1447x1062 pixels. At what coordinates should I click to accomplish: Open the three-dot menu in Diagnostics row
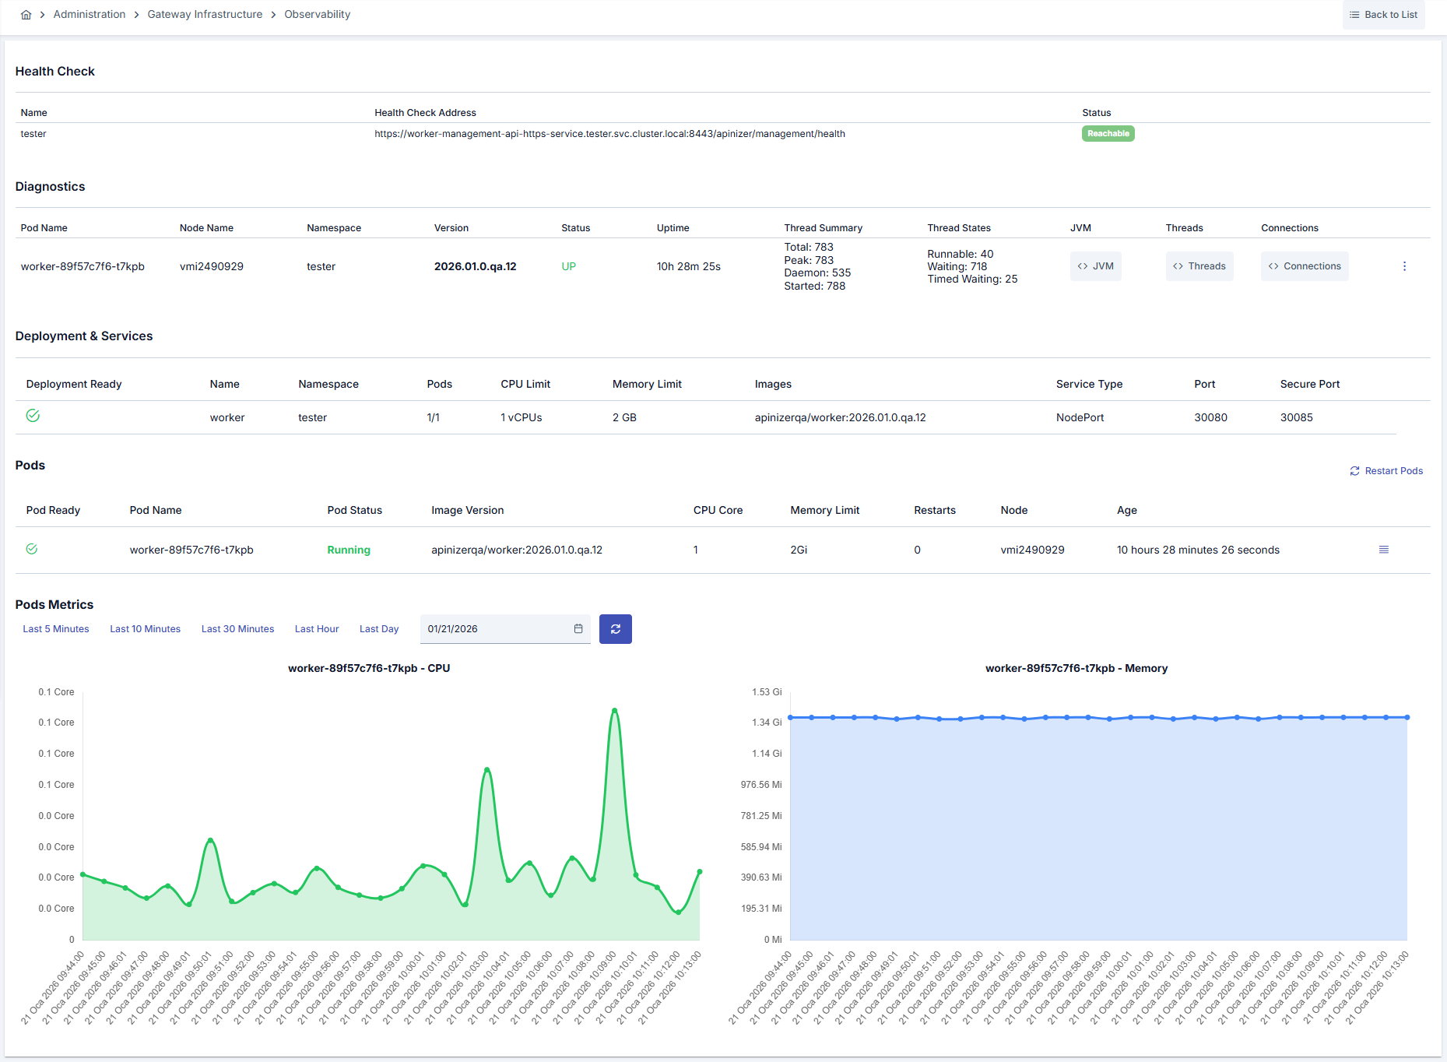coord(1404,266)
